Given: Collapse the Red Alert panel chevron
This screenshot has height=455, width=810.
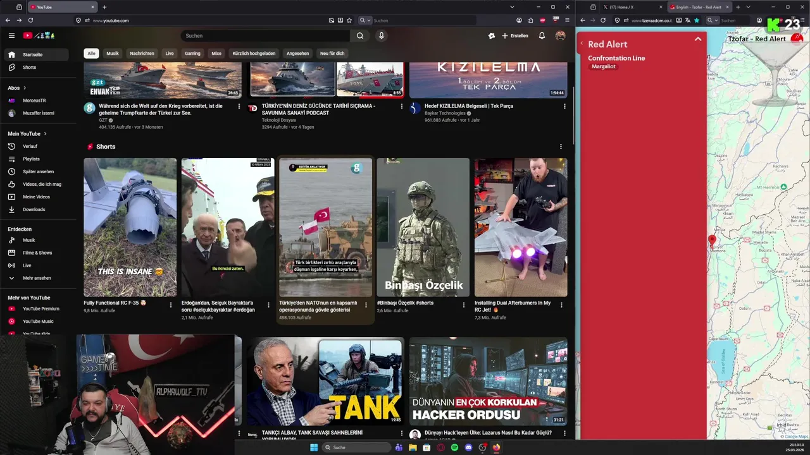Looking at the screenshot, I should pyautogui.click(x=698, y=39).
